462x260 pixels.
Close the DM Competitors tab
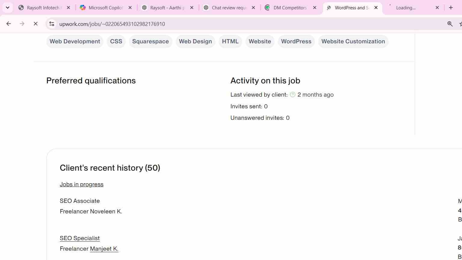coord(315,8)
